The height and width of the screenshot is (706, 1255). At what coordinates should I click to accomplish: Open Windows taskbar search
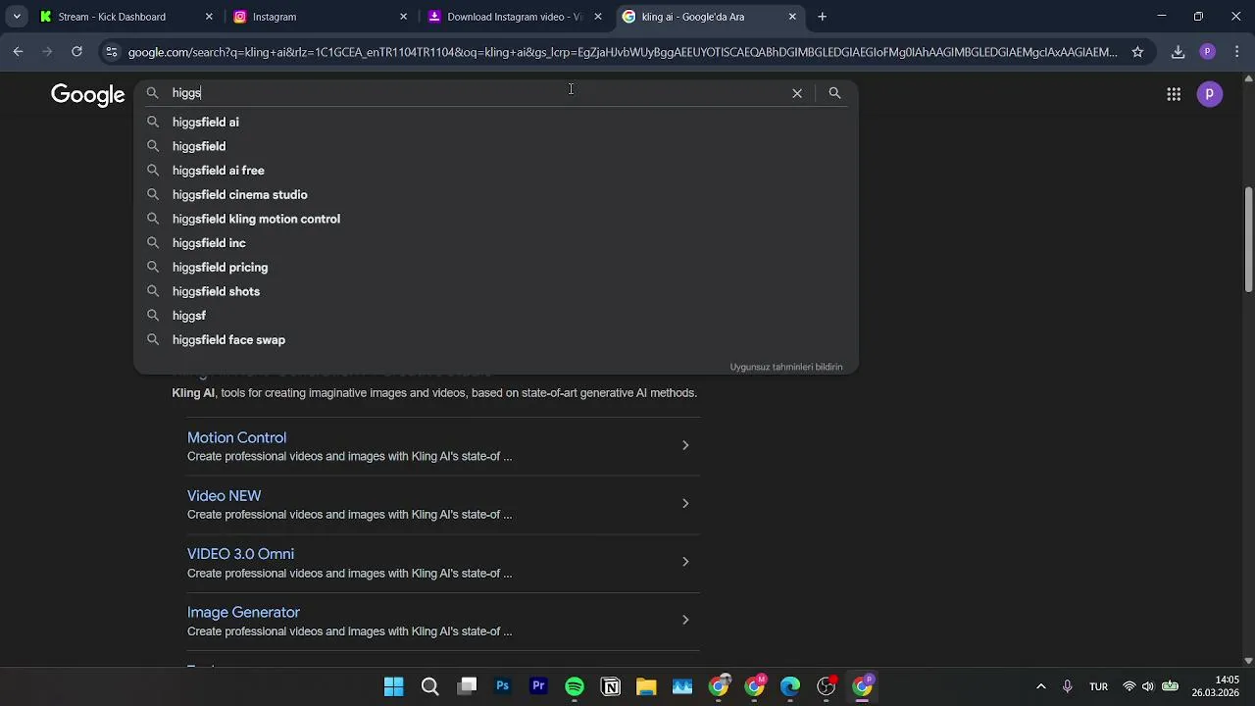click(x=429, y=686)
